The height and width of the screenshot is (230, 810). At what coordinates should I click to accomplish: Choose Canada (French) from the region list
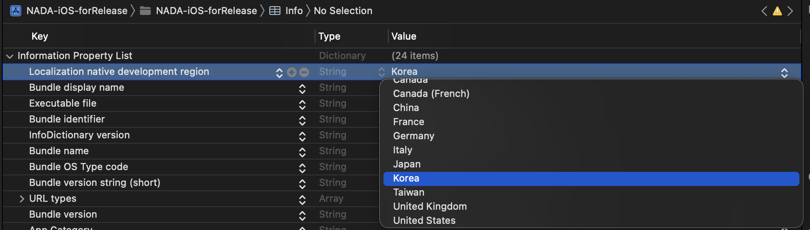coord(591,93)
